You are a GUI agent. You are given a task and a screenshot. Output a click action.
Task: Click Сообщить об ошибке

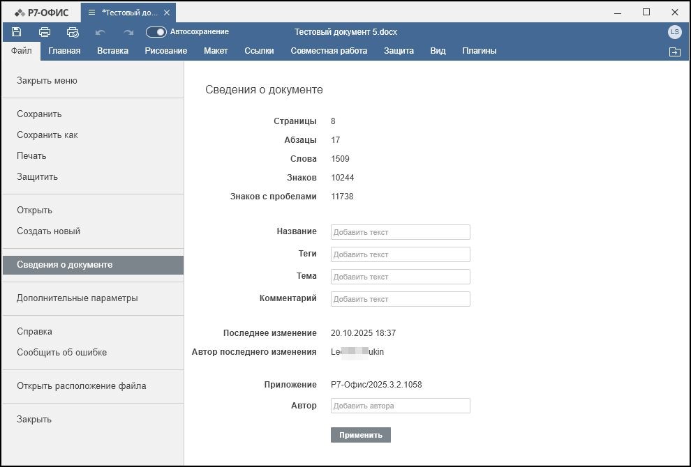coord(93,353)
